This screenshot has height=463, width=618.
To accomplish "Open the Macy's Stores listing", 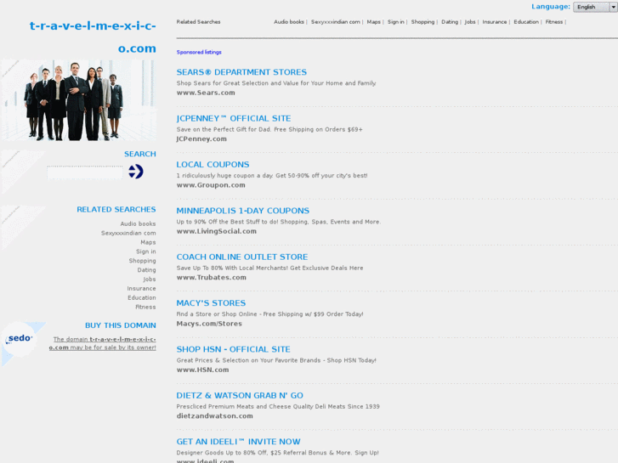I will (211, 303).
